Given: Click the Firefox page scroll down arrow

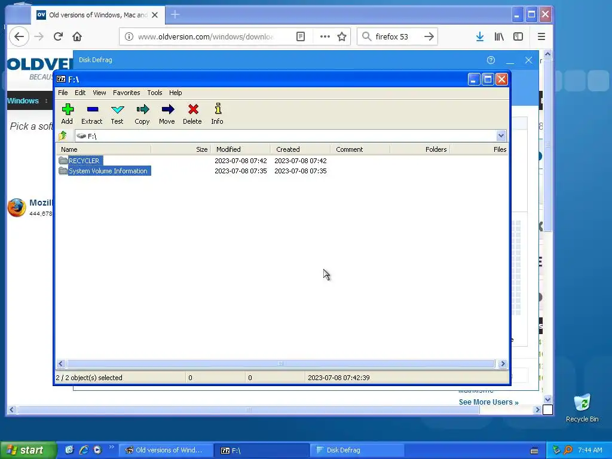Looking at the screenshot, I should click(x=547, y=399).
